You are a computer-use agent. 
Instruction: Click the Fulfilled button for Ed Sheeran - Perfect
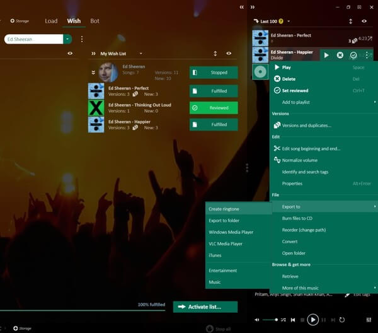(214, 91)
